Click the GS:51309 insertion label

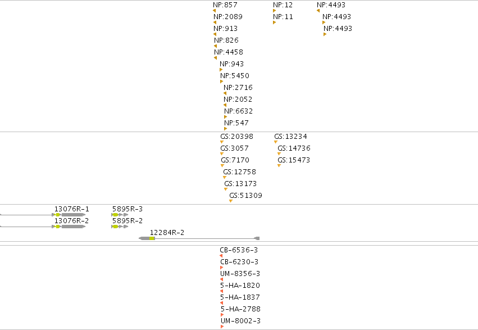245,196
